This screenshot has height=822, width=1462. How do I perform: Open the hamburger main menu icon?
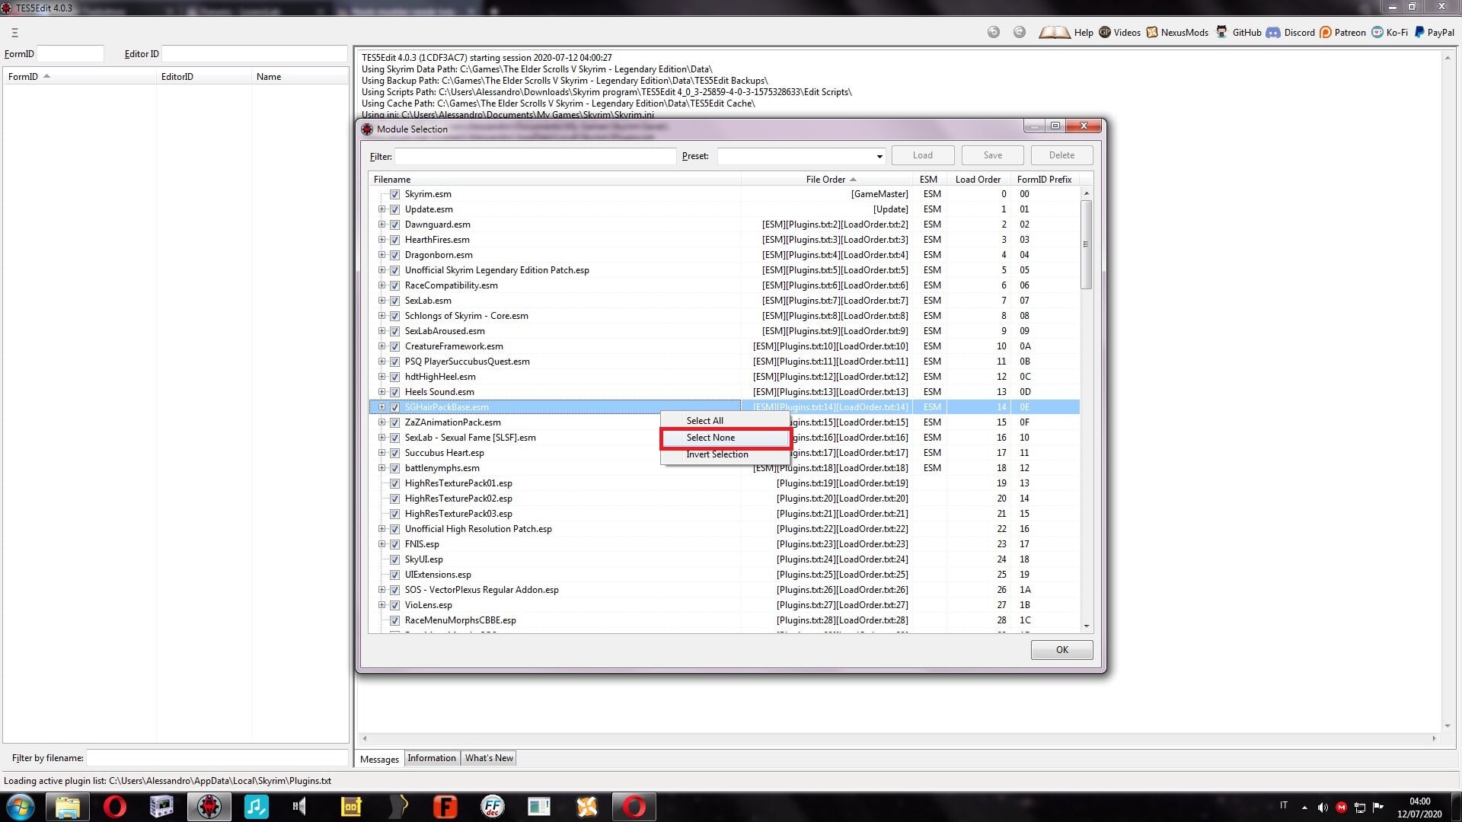(14, 33)
